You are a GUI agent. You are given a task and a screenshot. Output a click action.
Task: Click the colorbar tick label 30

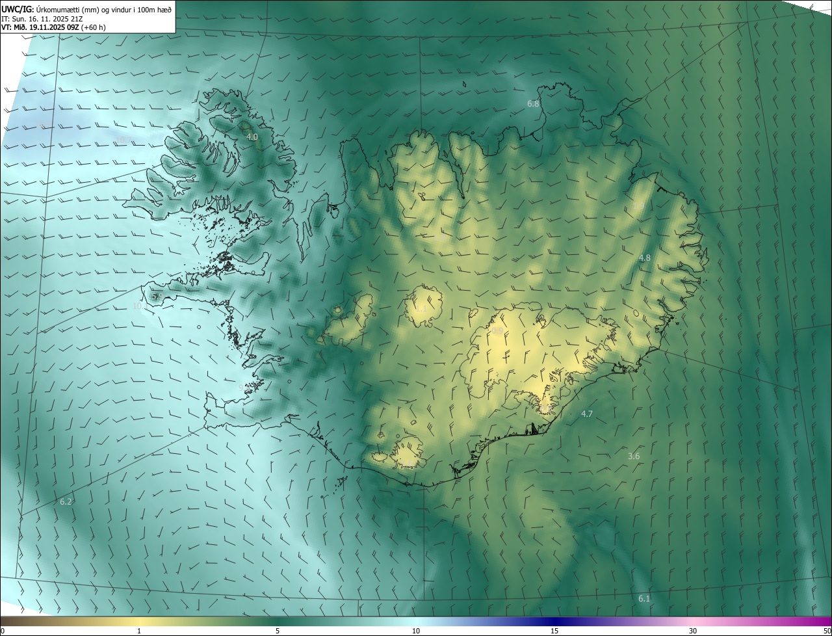(693, 631)
